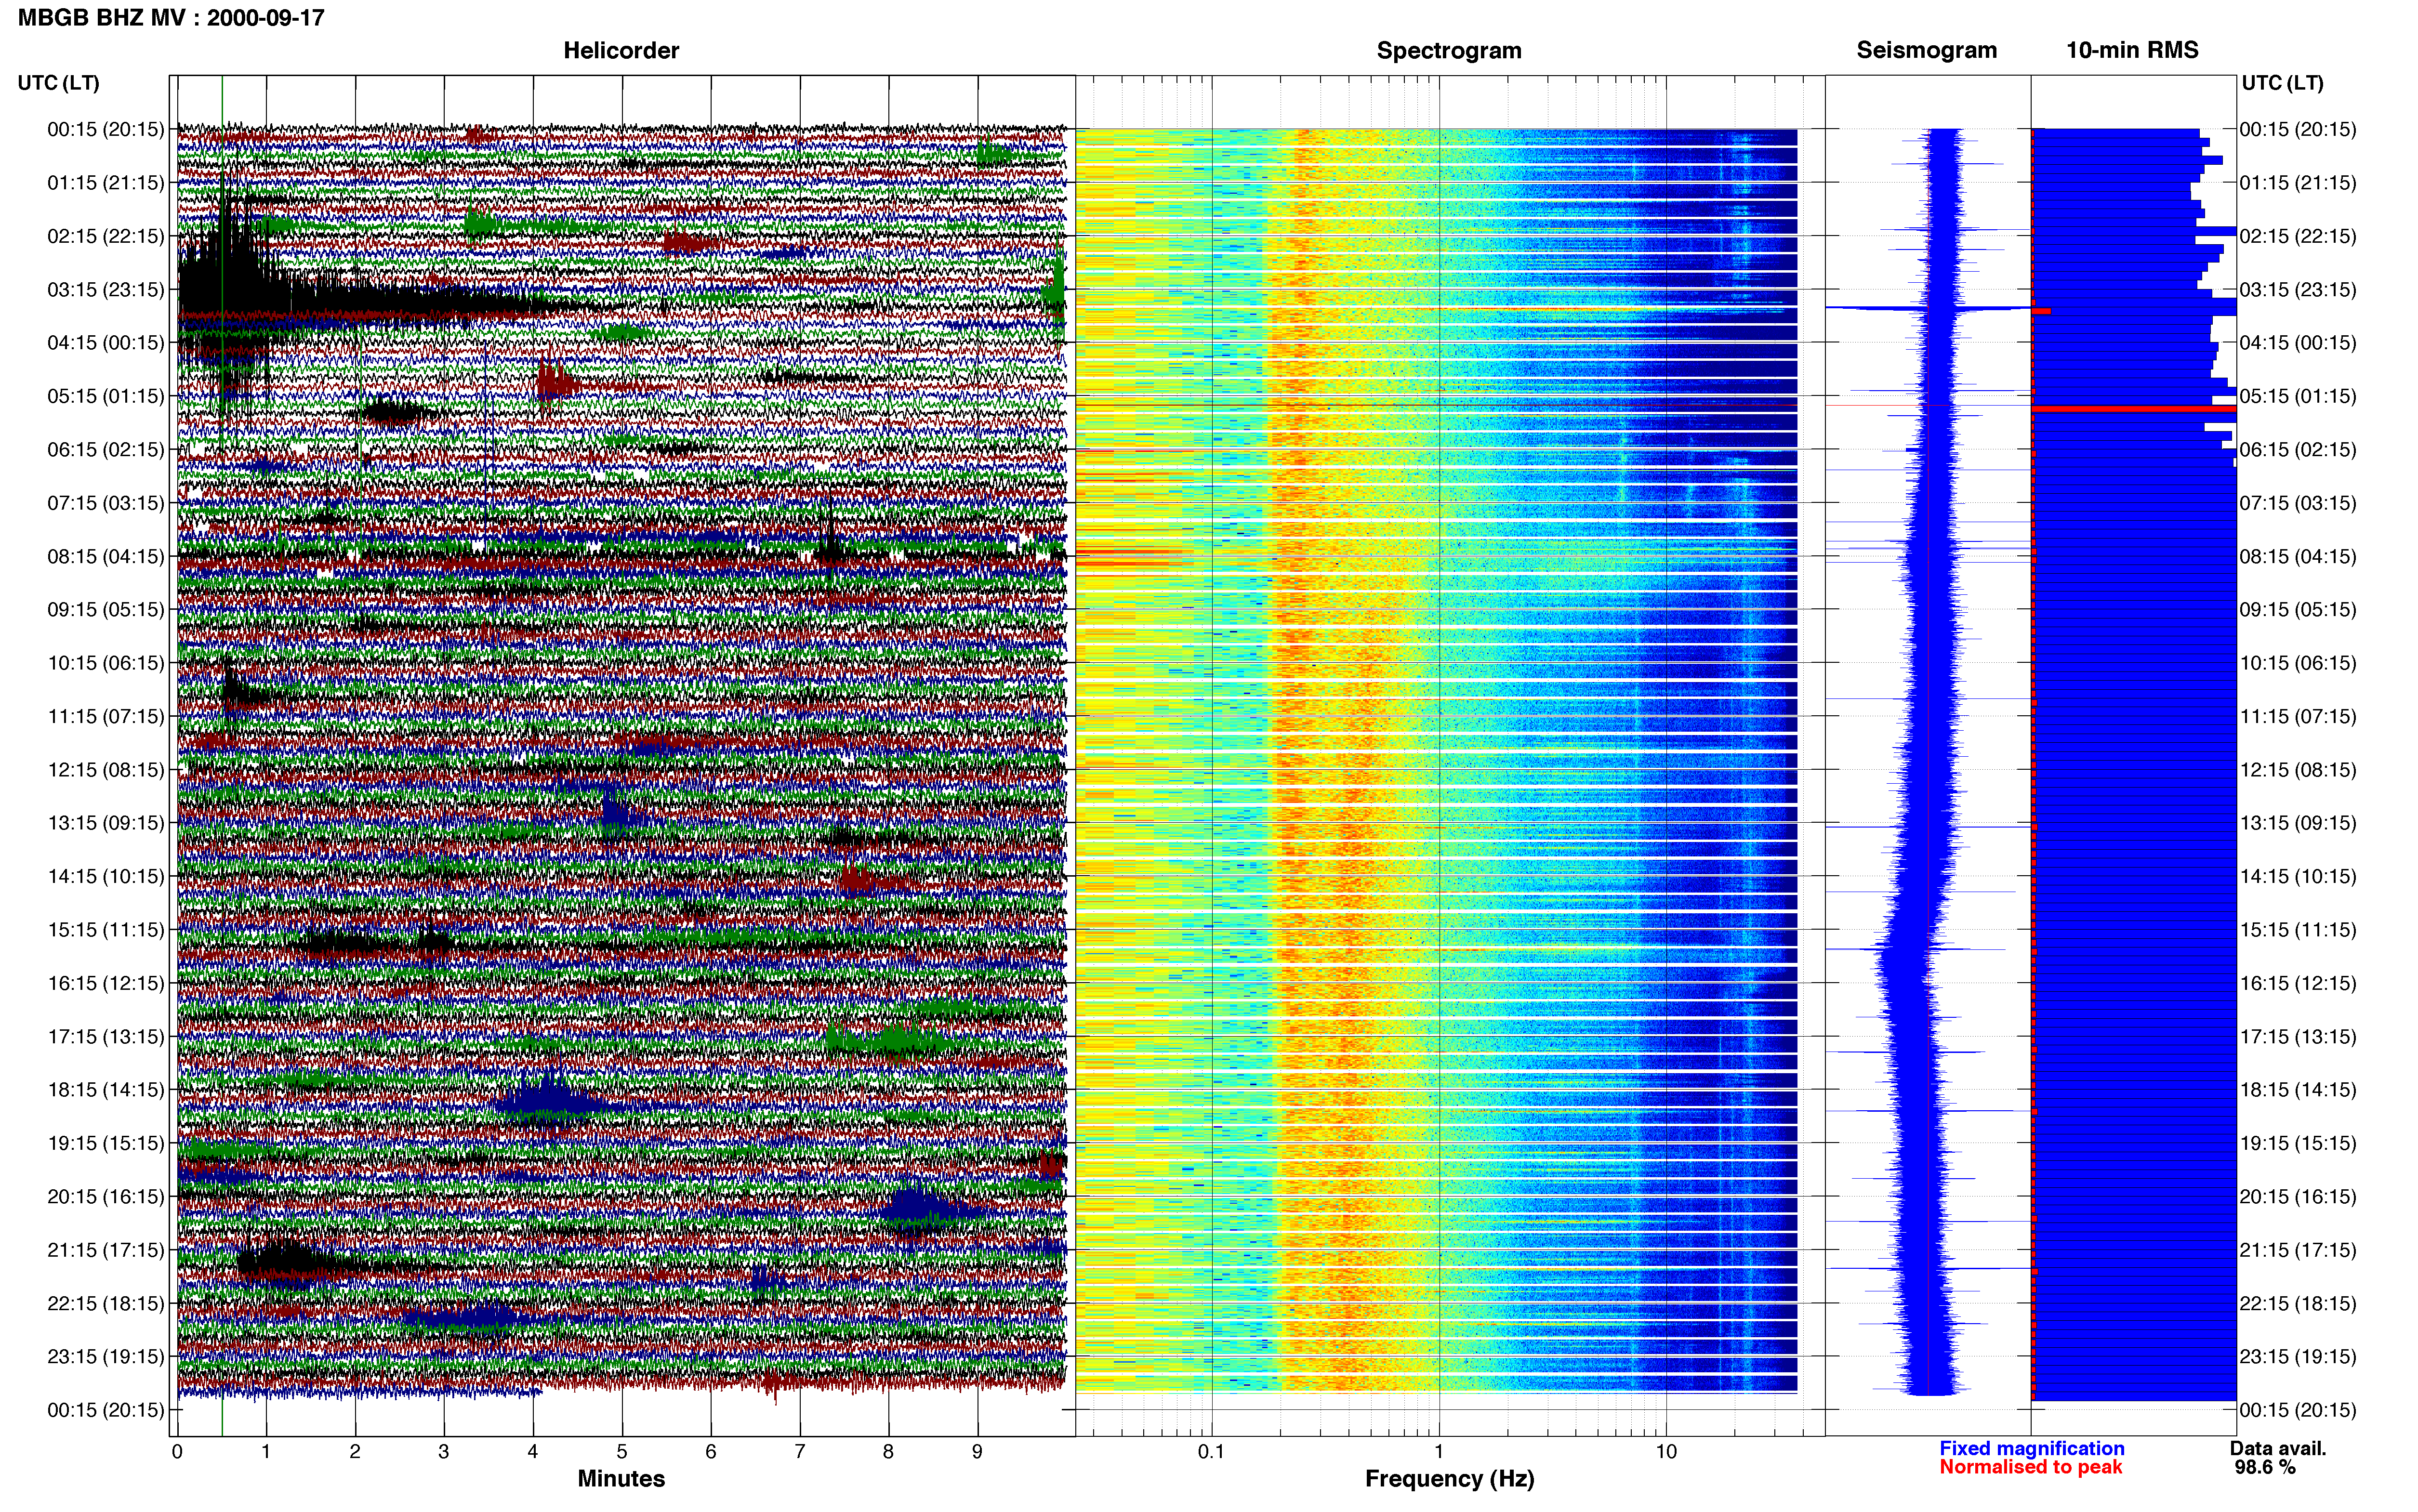2418x1512 pixels.
Task: Select the 'Seismogram' panel heading
Action: coord(1927,51)
